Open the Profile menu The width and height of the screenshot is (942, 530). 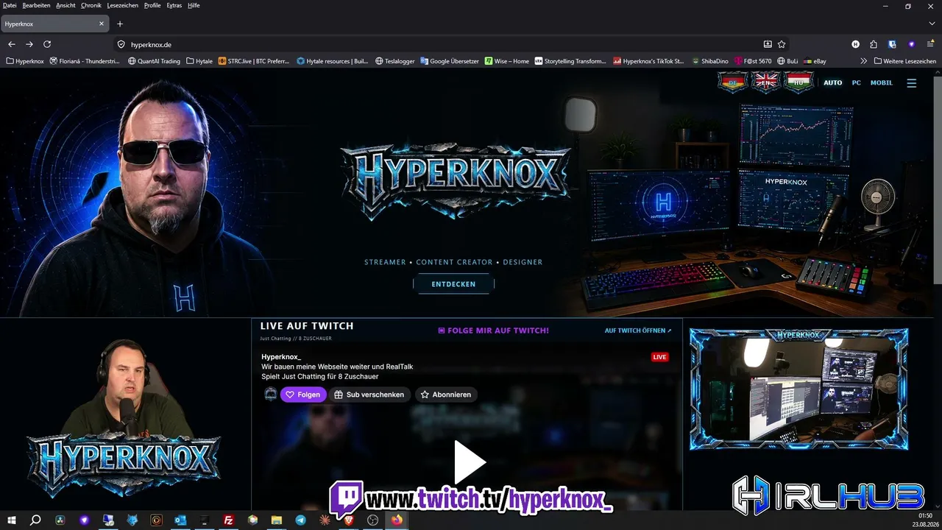click(152, 5)
